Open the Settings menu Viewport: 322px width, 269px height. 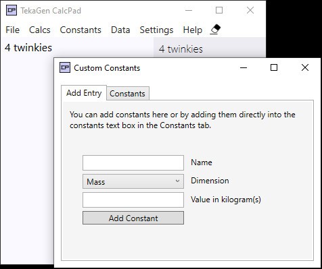[x=156, y=30]
